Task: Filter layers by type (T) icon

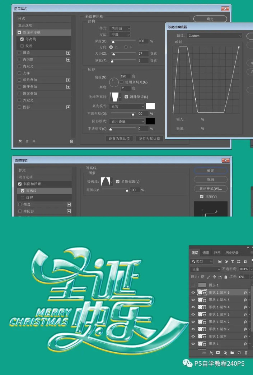Action: (233, 261)
